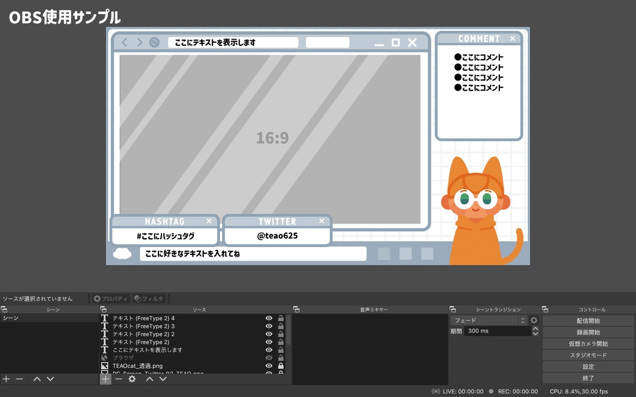Pop out the シーントランジション dock icon
The image size is (636, 397).
pyautogui.click(x=453, y=310)
